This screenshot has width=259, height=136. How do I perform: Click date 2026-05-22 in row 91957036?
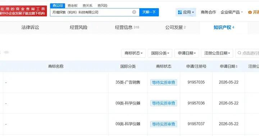pos(229,103)
